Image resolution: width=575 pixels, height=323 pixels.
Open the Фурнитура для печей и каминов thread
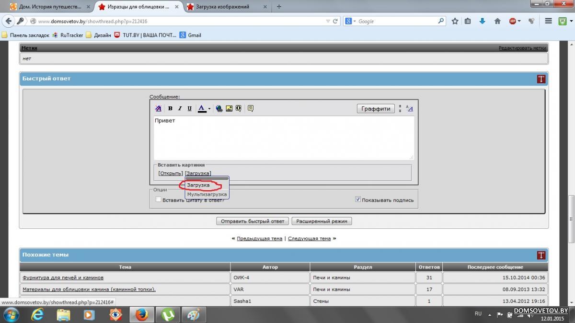click(x=63, y=278)
